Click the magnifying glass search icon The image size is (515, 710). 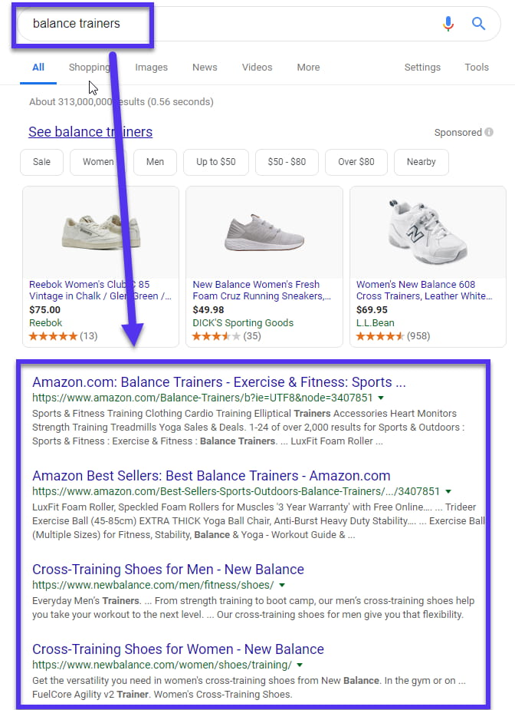(479, 24)
